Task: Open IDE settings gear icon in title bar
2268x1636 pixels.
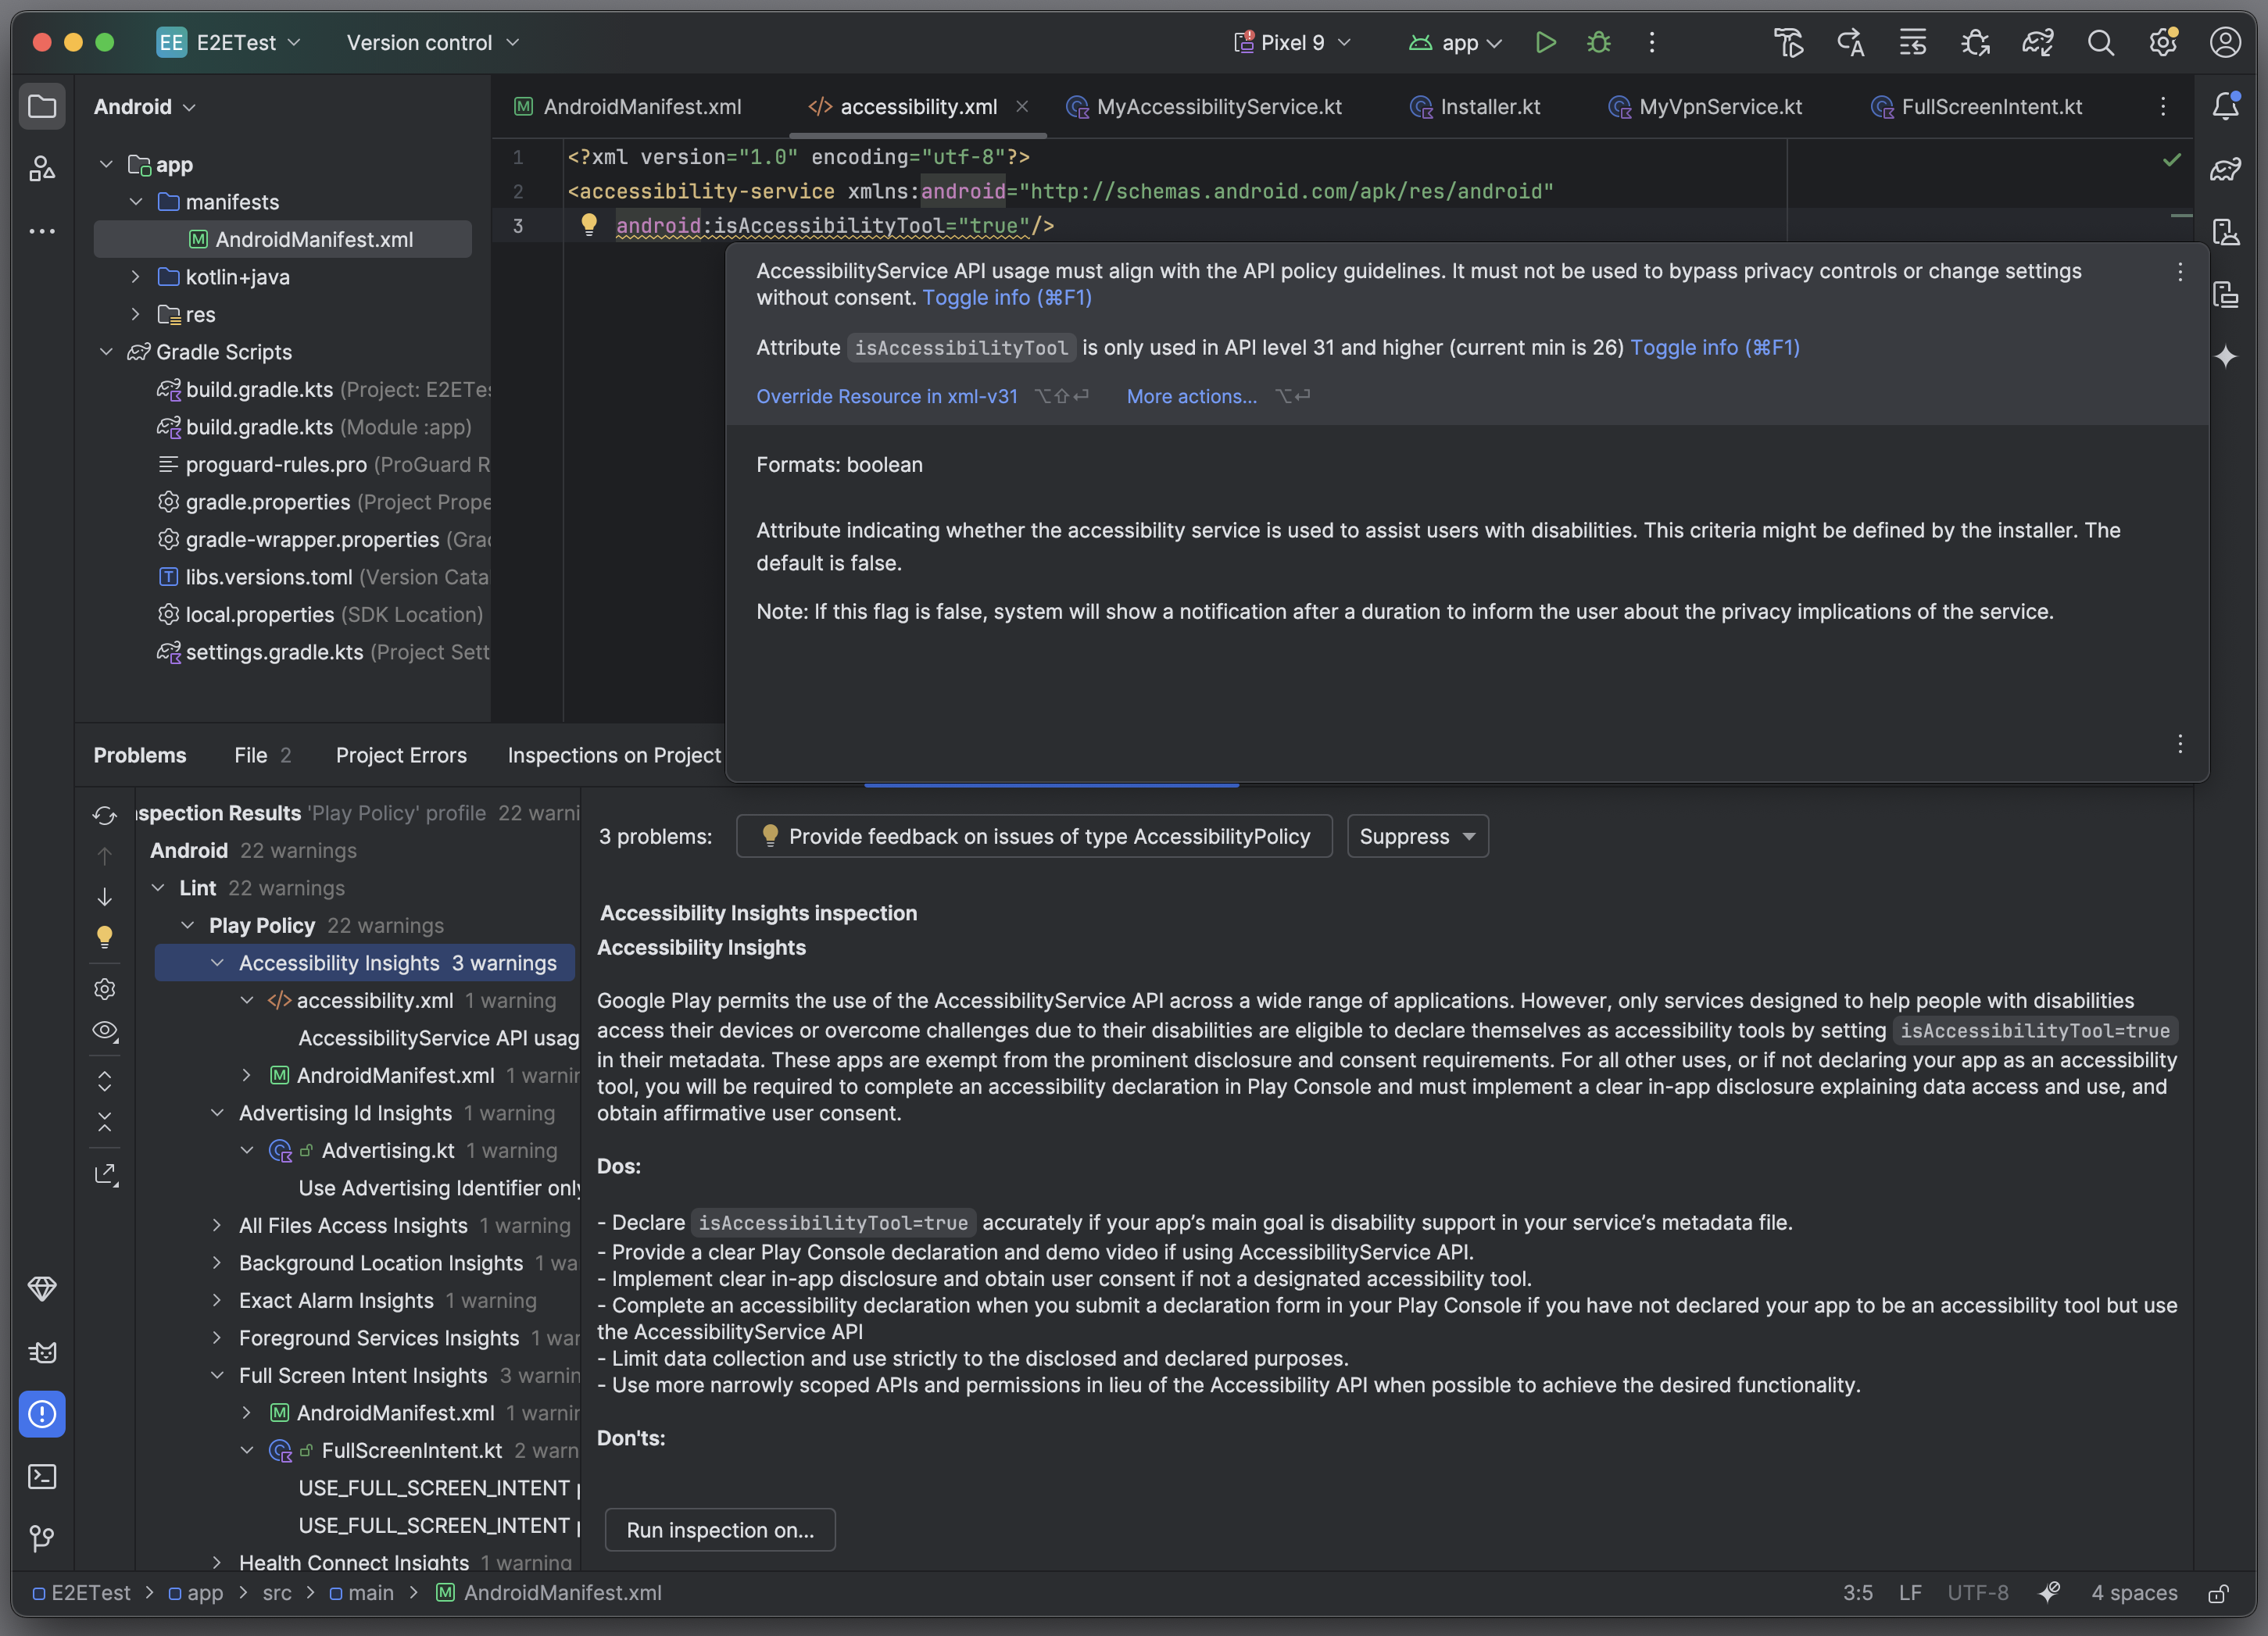Action: pos(2162,43)
